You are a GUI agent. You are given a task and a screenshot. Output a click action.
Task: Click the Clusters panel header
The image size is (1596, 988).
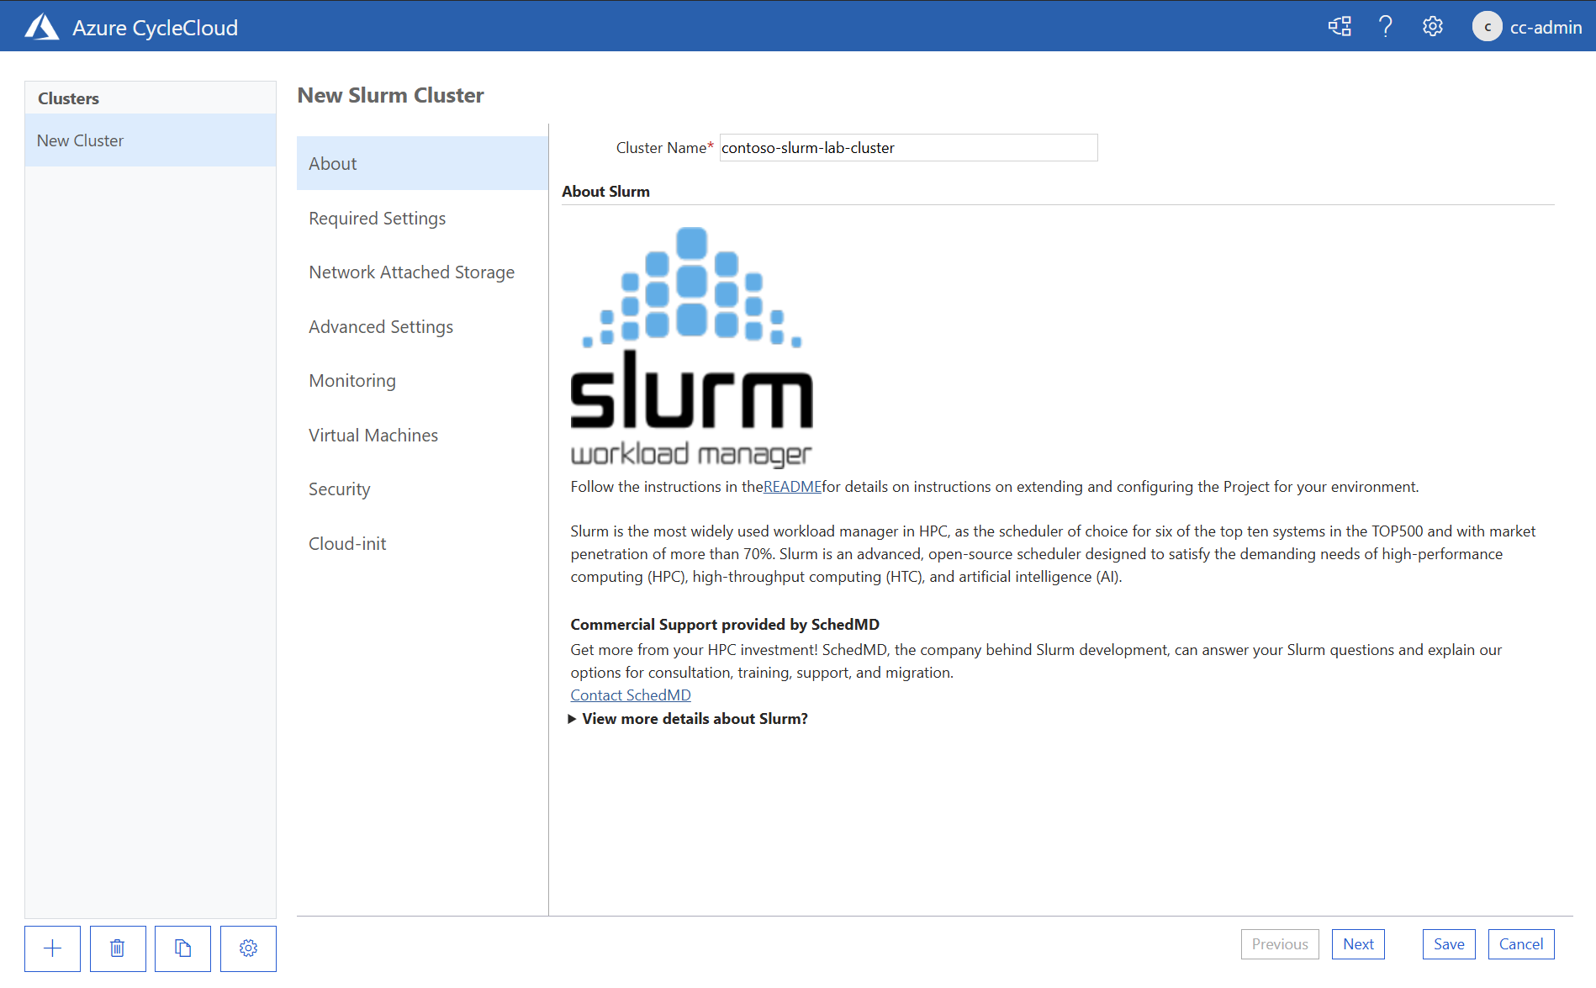[x=151, y=98]
